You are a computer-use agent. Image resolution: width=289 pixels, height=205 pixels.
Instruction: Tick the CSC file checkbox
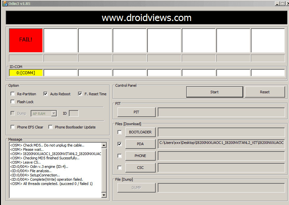tap(119, 168)
